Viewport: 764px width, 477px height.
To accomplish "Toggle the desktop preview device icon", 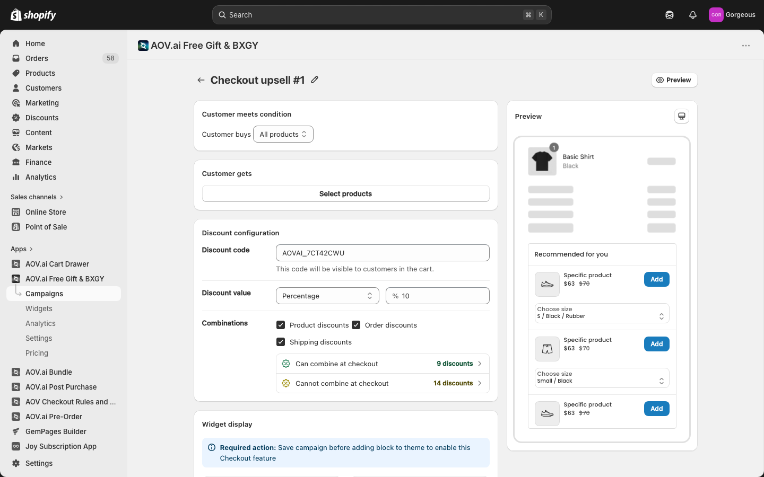I will pos(682,116).
